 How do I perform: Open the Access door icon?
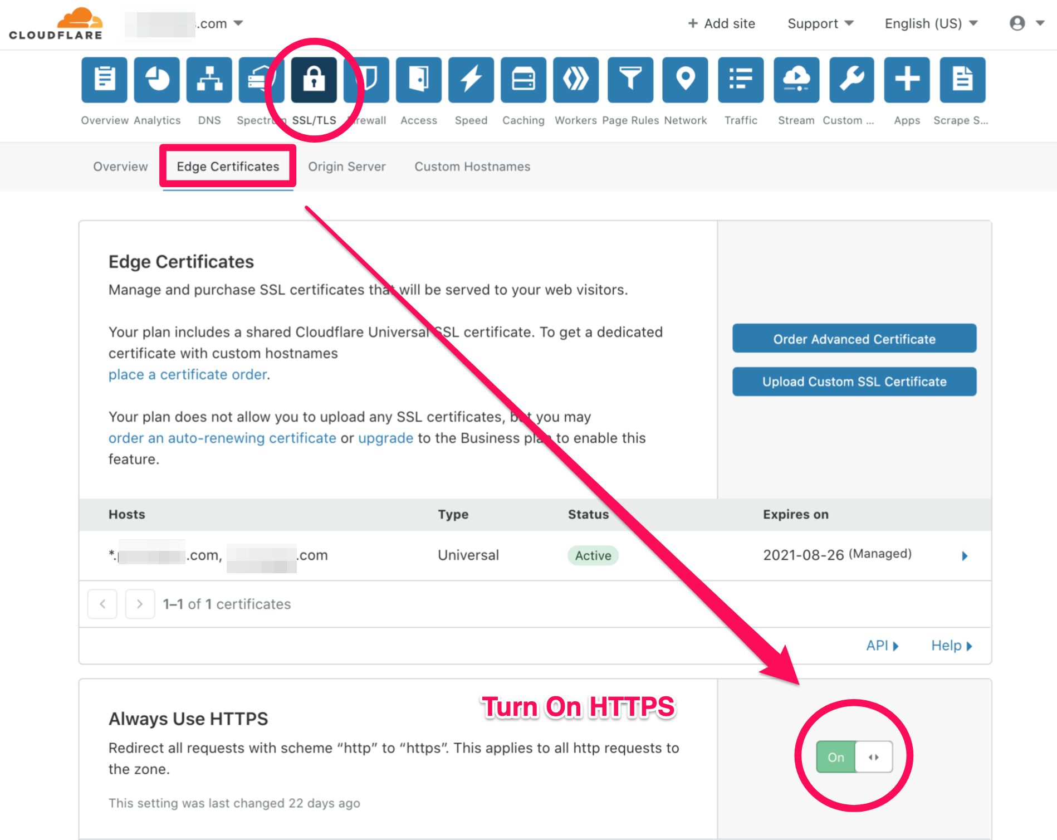(x=419, y=80)
